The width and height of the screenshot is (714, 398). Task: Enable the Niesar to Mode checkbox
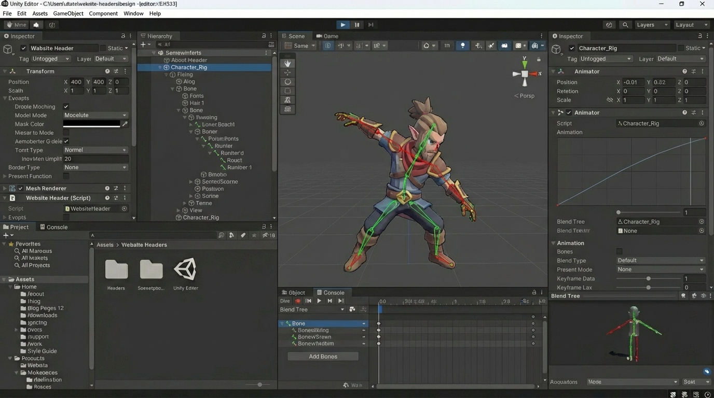coord(66,133)
